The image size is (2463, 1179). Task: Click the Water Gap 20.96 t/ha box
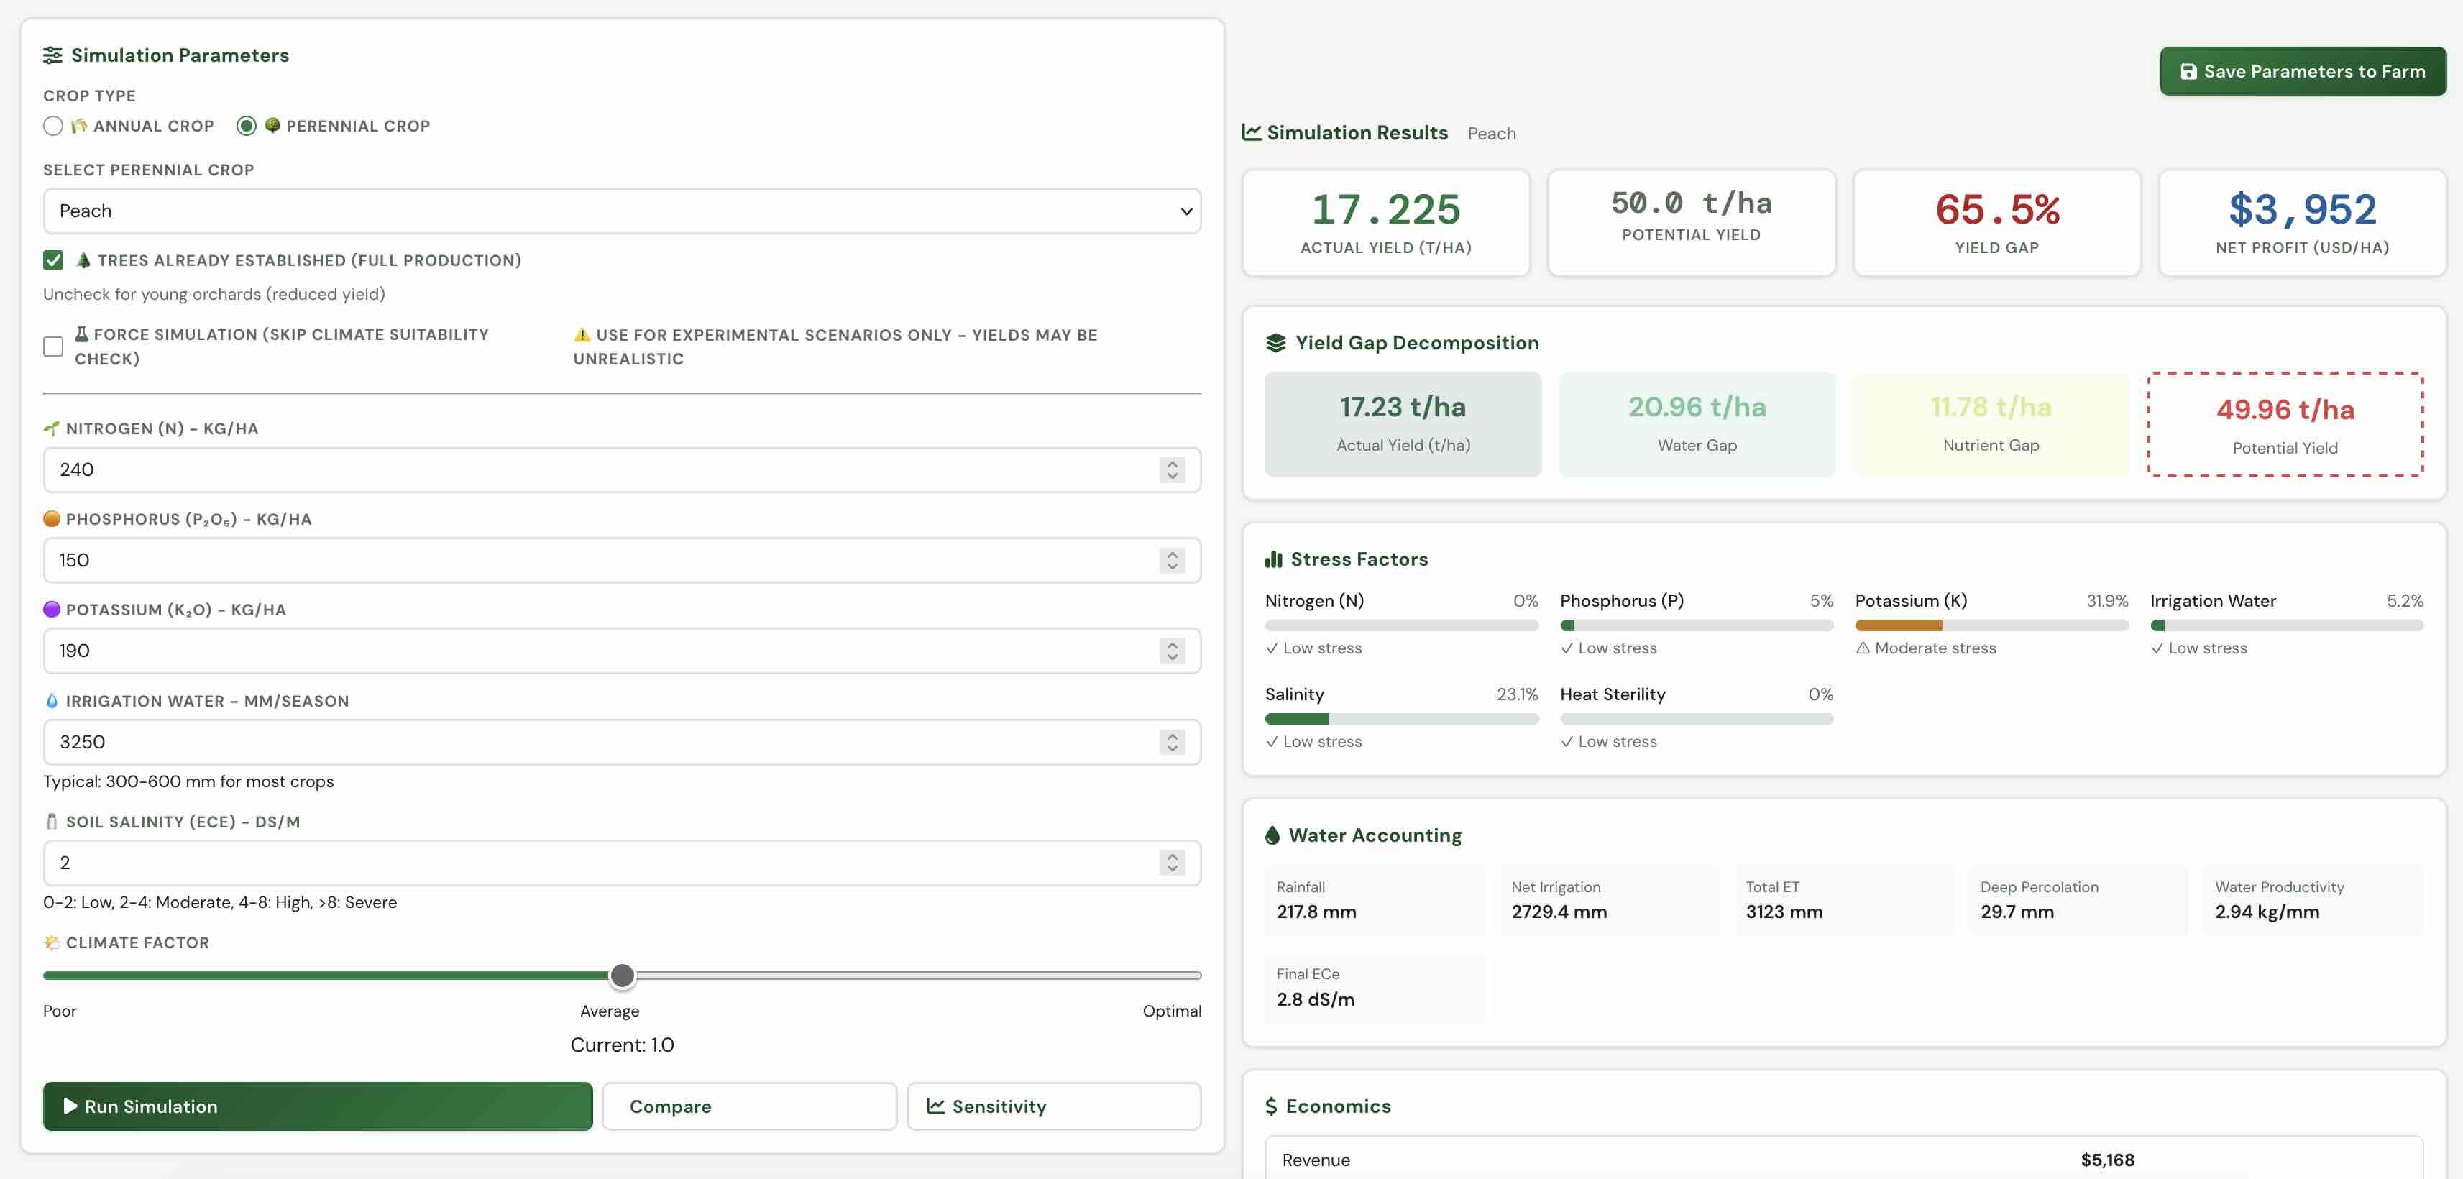(1697, 425)
